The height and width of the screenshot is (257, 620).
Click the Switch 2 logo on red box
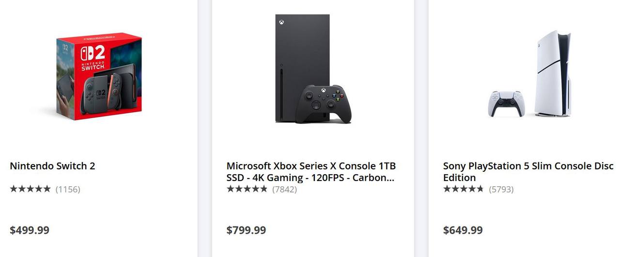click(93, 57)
